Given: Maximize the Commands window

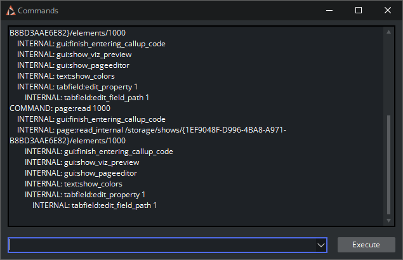Looking at the screenshot, I should [x=359, y=10].
